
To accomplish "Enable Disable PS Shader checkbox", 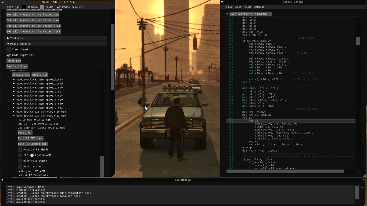I will (20, 149).
